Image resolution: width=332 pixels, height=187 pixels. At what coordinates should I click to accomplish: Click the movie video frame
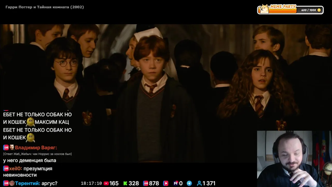(x=166, y=94)
